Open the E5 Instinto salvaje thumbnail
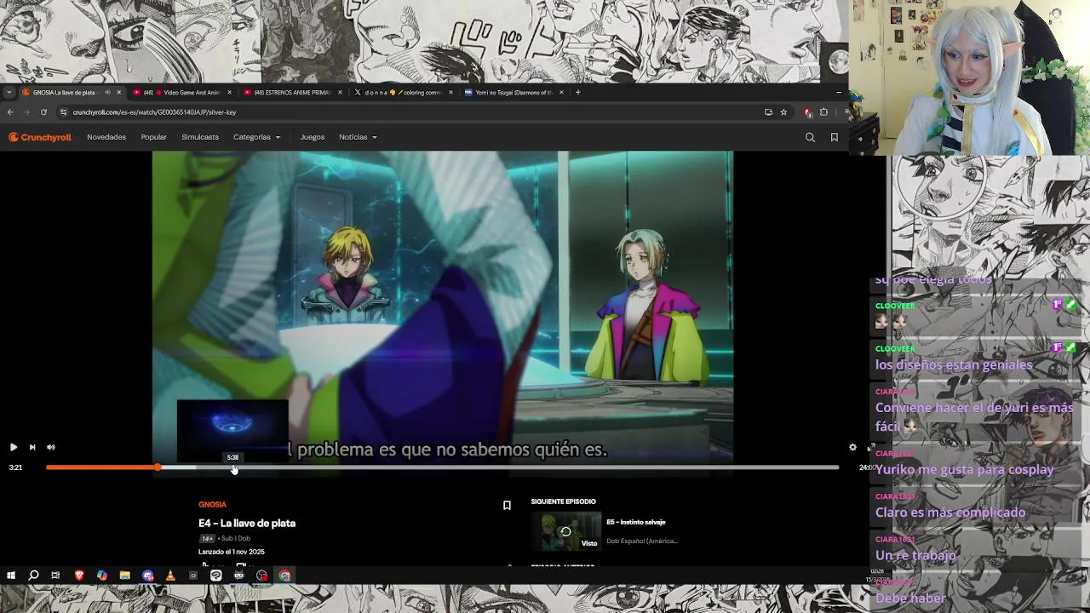Viewport: 1090px width, 613px height. (565, 531)
